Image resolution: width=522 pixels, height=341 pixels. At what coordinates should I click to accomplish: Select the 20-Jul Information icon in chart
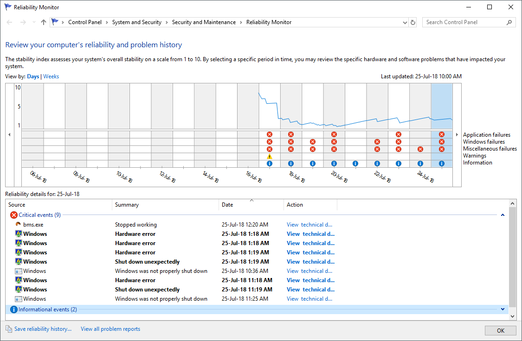pos(334,164)
